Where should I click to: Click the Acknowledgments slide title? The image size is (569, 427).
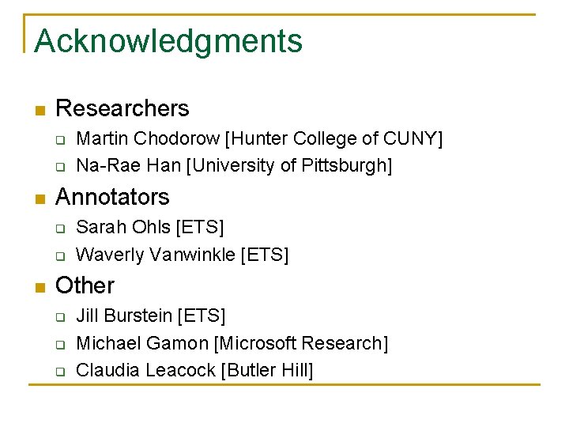click(x=168, y=41)
